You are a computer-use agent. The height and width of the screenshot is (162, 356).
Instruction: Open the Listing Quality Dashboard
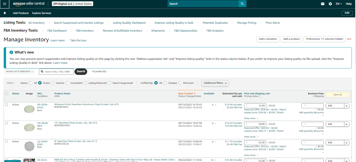tap(129, 23)
